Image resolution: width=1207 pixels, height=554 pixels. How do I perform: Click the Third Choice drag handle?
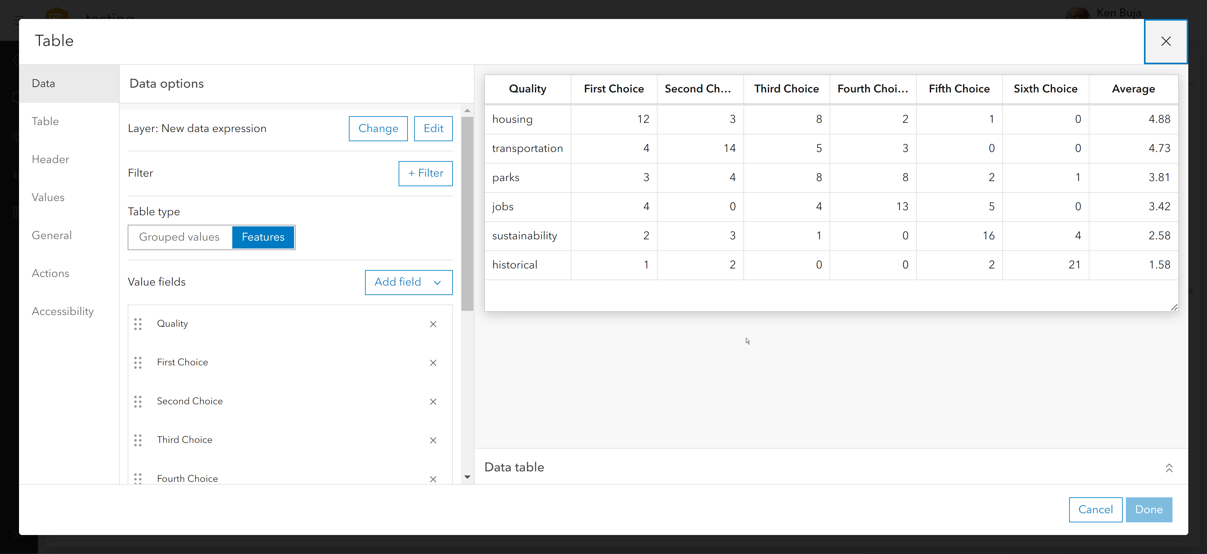pos(138,440)
